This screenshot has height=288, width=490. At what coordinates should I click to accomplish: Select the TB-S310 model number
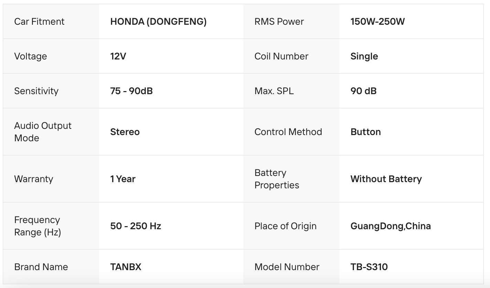[x=369, y=267]
